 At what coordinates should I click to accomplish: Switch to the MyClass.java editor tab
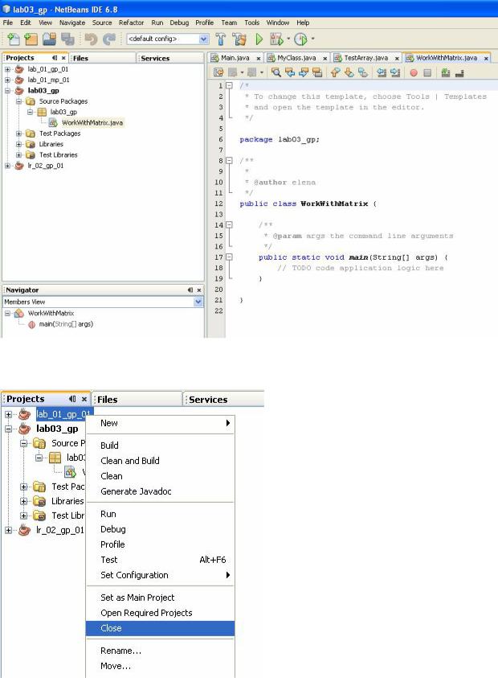pos(296,58)
